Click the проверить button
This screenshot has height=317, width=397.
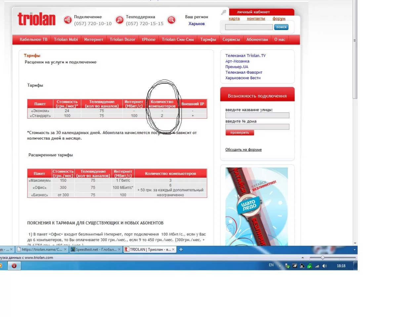point(240,133)
